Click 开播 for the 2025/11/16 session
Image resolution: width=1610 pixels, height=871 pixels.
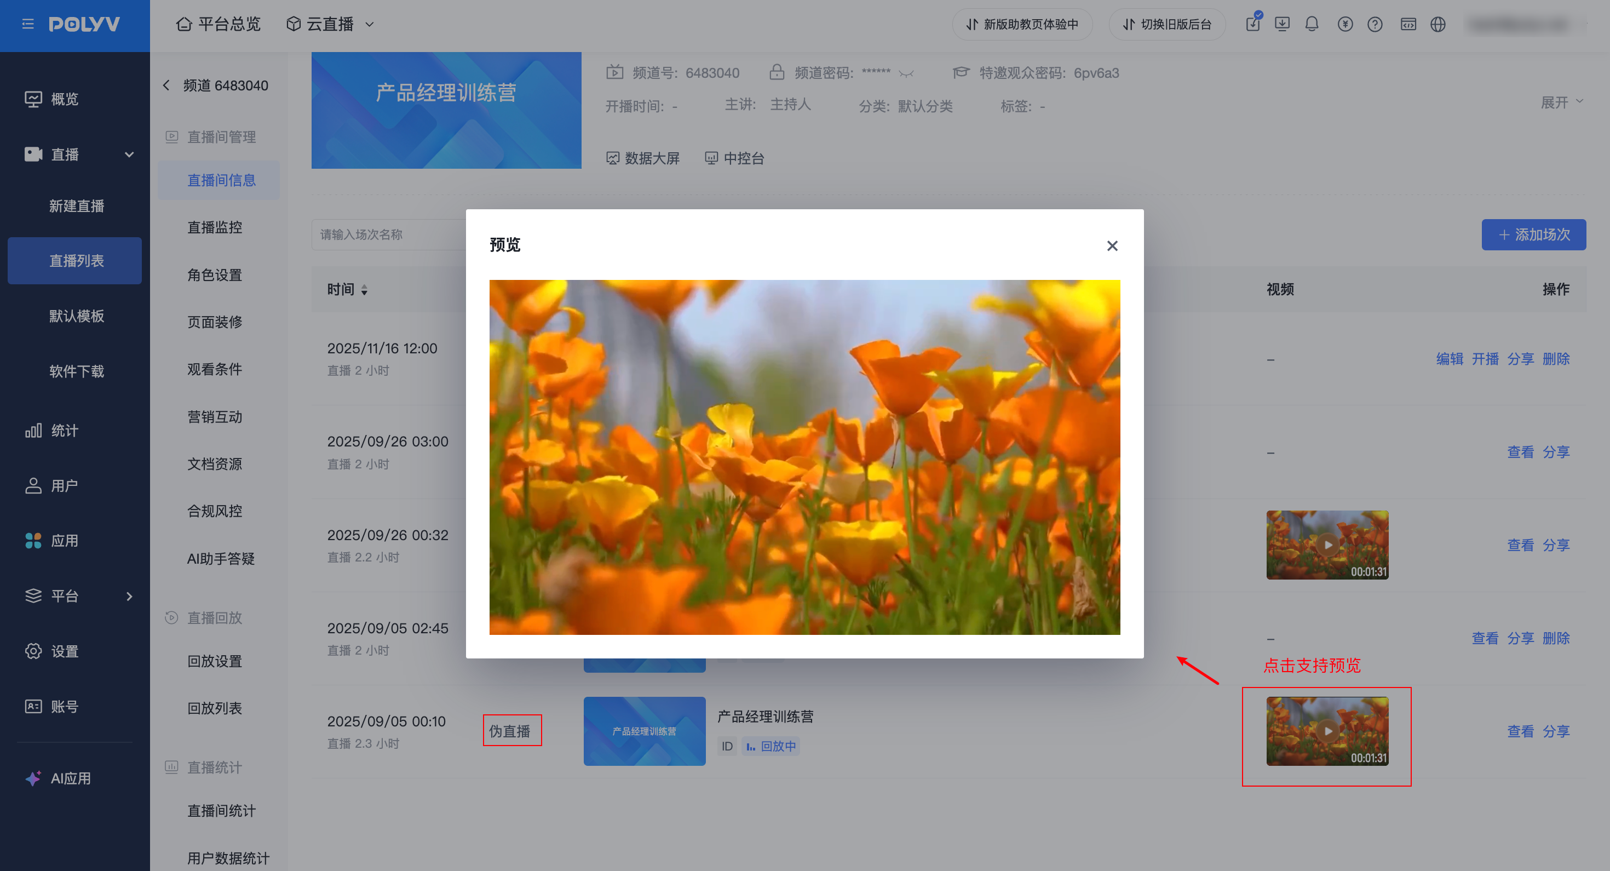click(1485, 358)
